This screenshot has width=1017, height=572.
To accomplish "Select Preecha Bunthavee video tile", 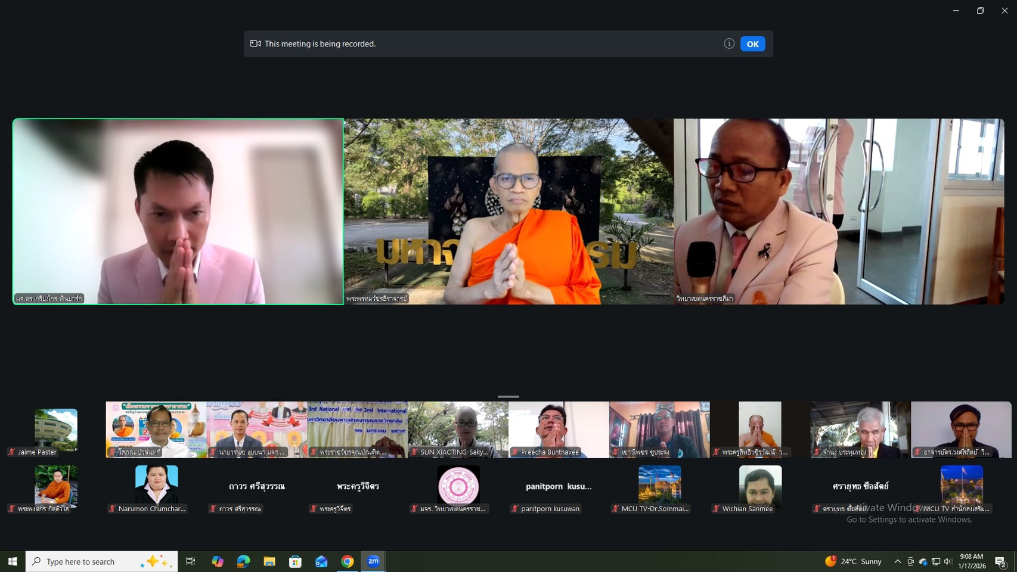I will (x=559, y=429).
